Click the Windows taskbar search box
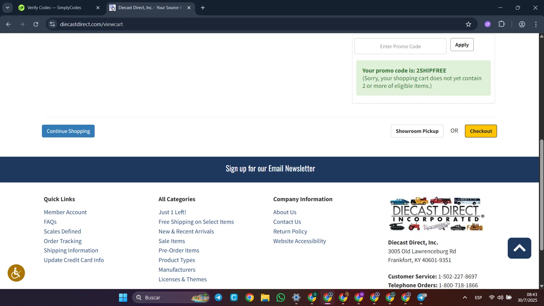The width and height of the screenshot is (544, 306). pos(171,298)
